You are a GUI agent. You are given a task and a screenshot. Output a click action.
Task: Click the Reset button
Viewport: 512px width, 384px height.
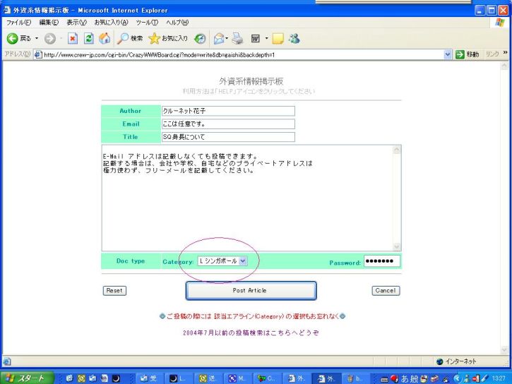click(x=114, y=291)
